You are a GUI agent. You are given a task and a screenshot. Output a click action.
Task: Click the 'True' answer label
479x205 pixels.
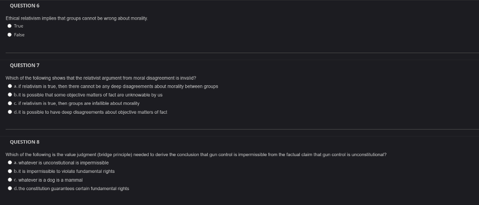[18, 26]
